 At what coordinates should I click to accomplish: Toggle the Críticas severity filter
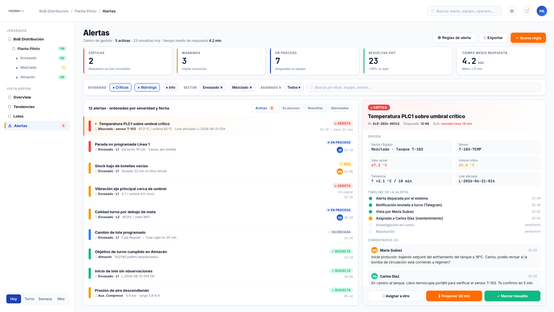click(x=120, y=87)
